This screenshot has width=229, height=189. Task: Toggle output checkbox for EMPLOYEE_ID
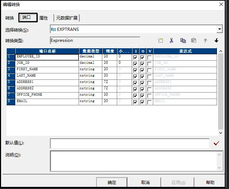142,57
